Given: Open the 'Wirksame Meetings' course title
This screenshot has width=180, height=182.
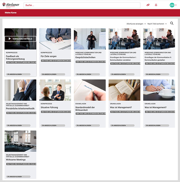Looking at the screenshot, I should pyautogui.click(x=16, y=160).
